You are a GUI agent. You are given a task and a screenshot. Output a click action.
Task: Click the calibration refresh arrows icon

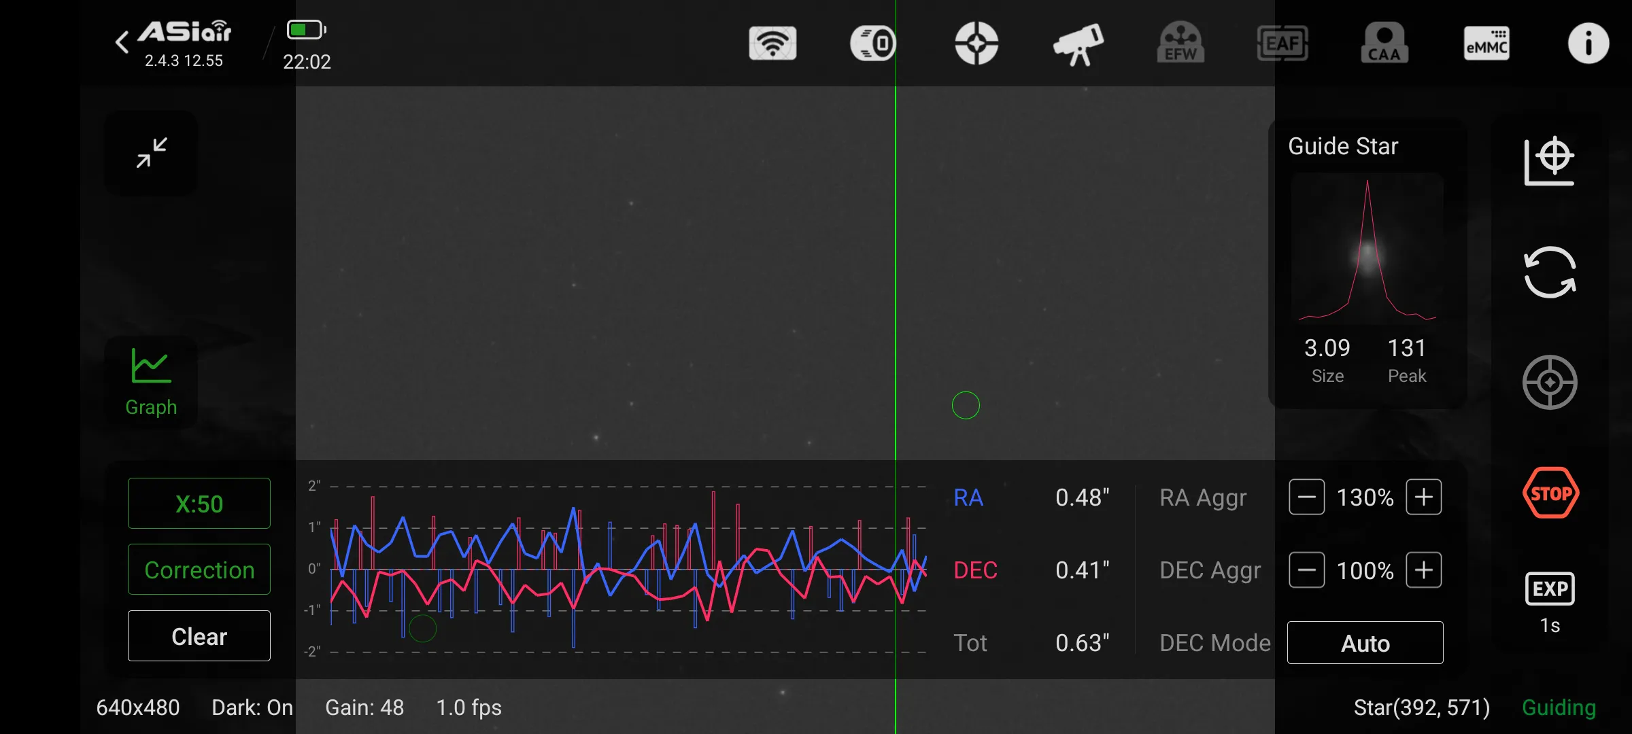[1550, 272]
